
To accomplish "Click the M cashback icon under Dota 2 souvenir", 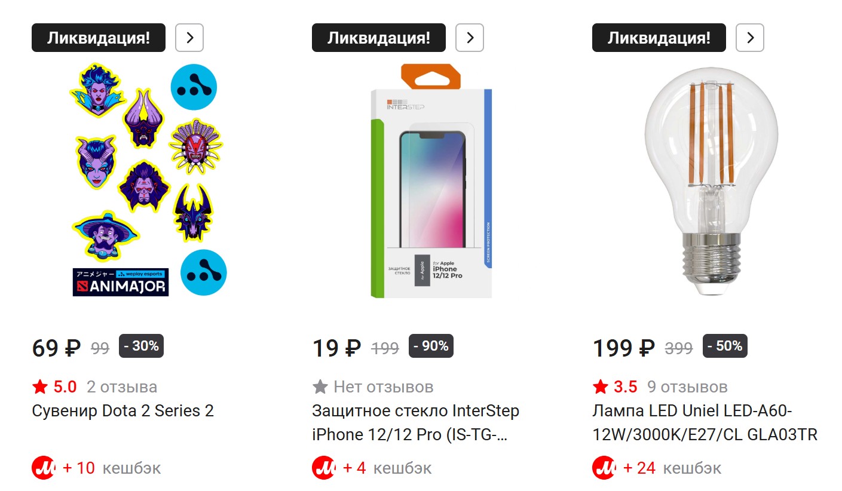I will (43, 468).
